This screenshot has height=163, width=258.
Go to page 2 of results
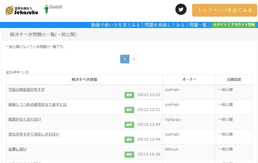coord(134,59)
